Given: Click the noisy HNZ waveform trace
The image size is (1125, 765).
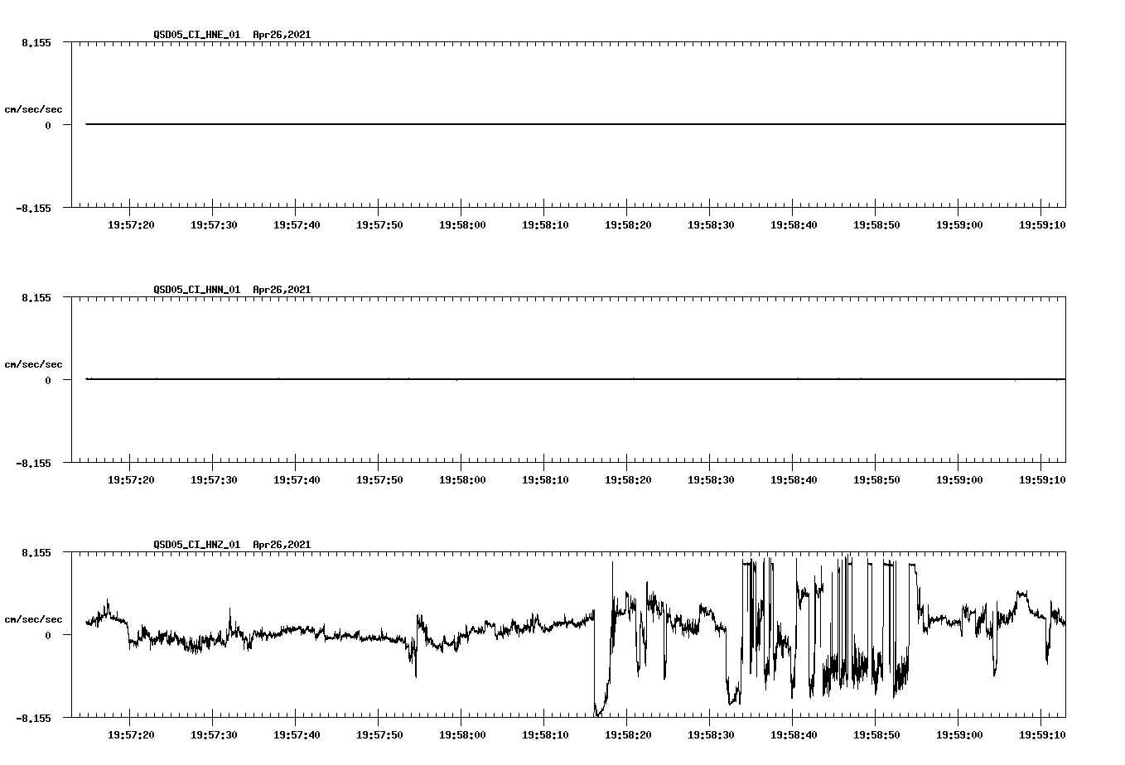Looking at the screenshot, I should pos(331,636).
